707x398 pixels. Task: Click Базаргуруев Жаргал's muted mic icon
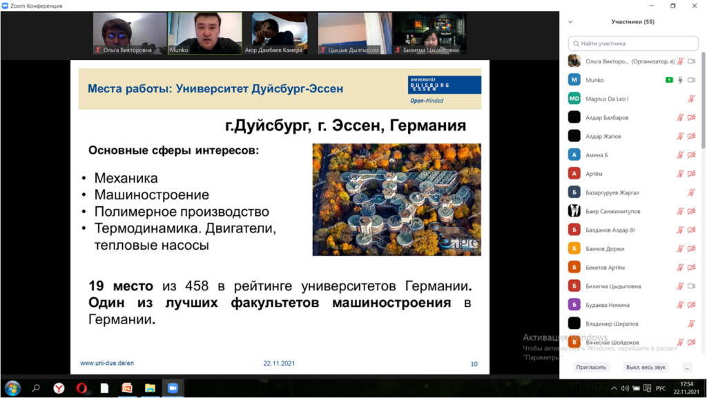click(691, 192)
